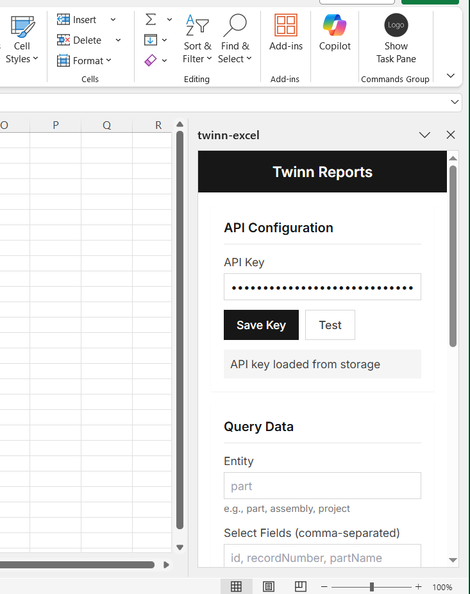Open the Sort & Filter menu
The image size is (470, 594).
[x=197, y=40]
